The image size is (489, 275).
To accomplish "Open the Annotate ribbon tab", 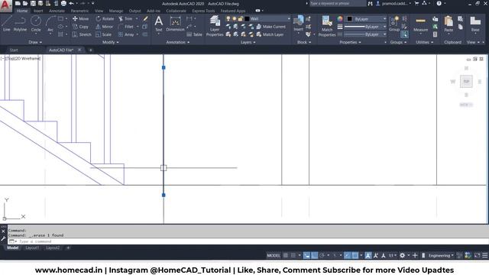I will [x=57, y=11].
